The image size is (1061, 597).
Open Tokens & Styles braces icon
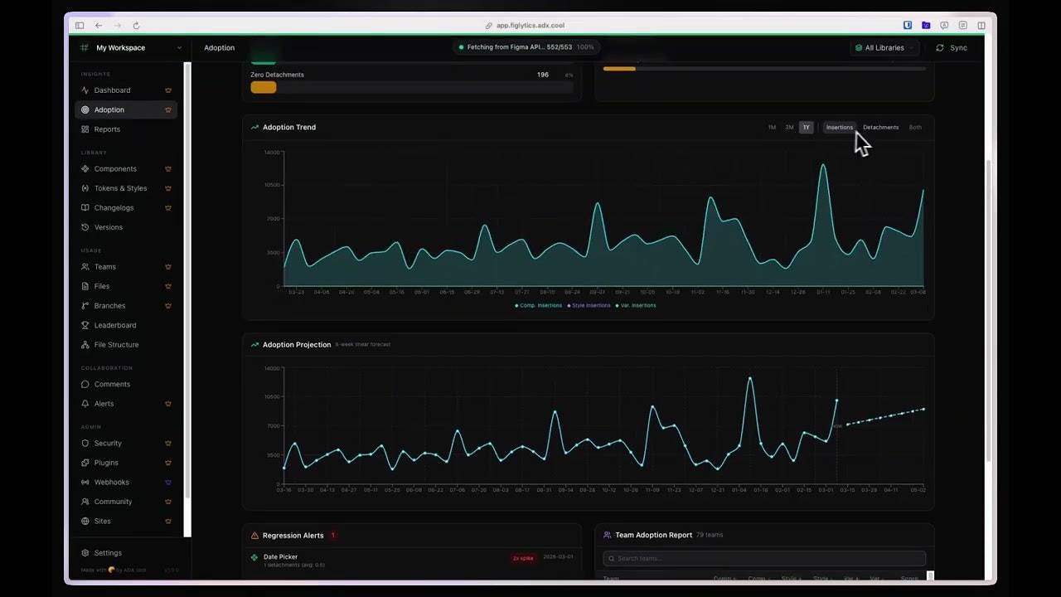tap(85, 188)
